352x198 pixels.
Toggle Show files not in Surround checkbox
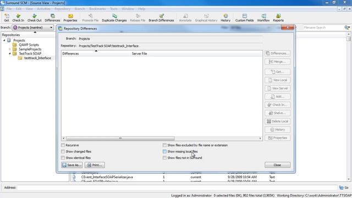164,158
